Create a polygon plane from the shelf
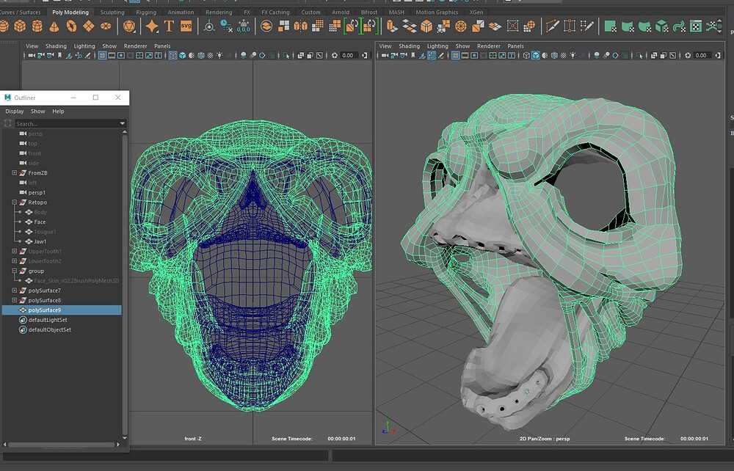The height and width of the screenshot is (471, 734). [89, 26]
